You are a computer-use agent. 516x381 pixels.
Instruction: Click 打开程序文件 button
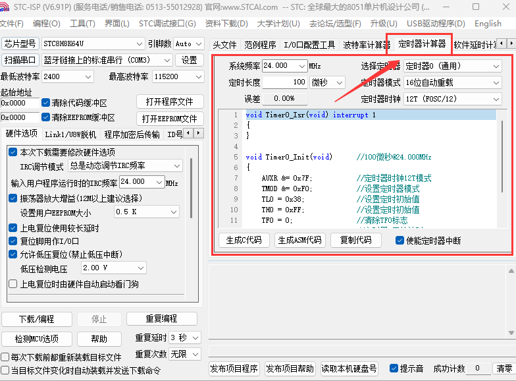pyautogui.click(x=170, y=102)
